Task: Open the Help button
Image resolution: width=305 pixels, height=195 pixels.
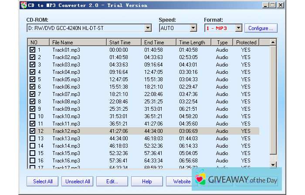Action: [147, 182]
